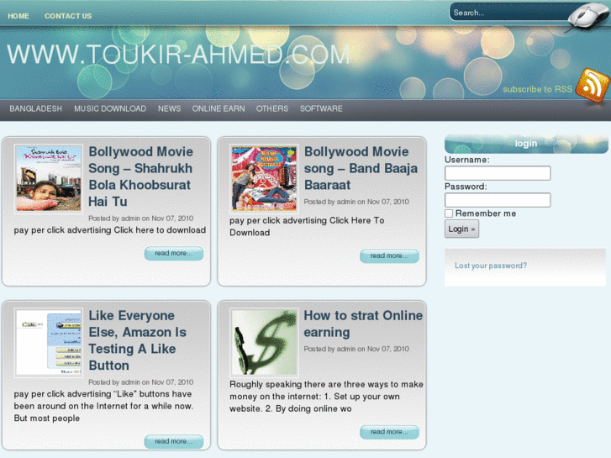Image resolution: width=611 pixels, height=458 pixels.
Task: Focus the Username input field
Action: [x=498, y=173]
